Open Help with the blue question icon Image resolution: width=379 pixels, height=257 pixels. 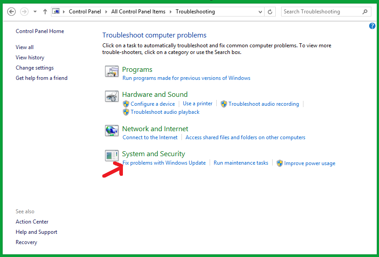tap(372, 26)
